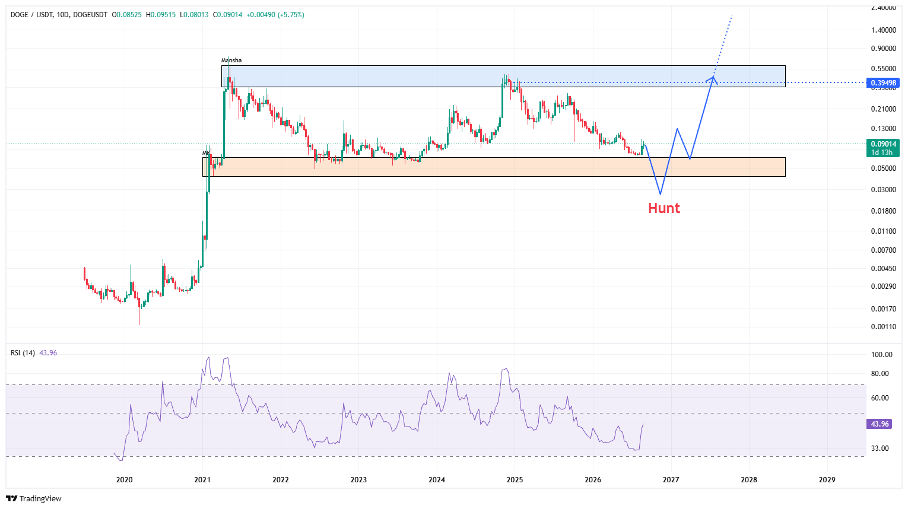Click the 2026 label on the time axis
Image resolution: width=908 pixels, height=509 pixels.
[x=593, y=480]
